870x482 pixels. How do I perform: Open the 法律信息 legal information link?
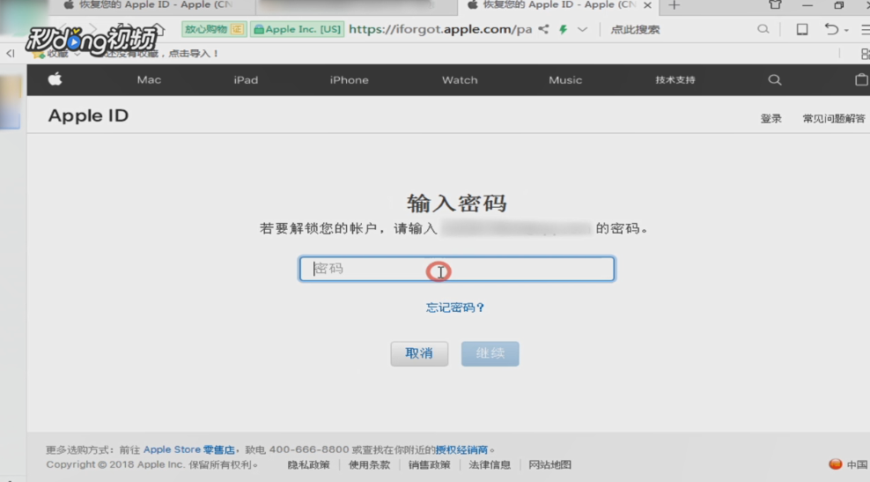point(490,464)
